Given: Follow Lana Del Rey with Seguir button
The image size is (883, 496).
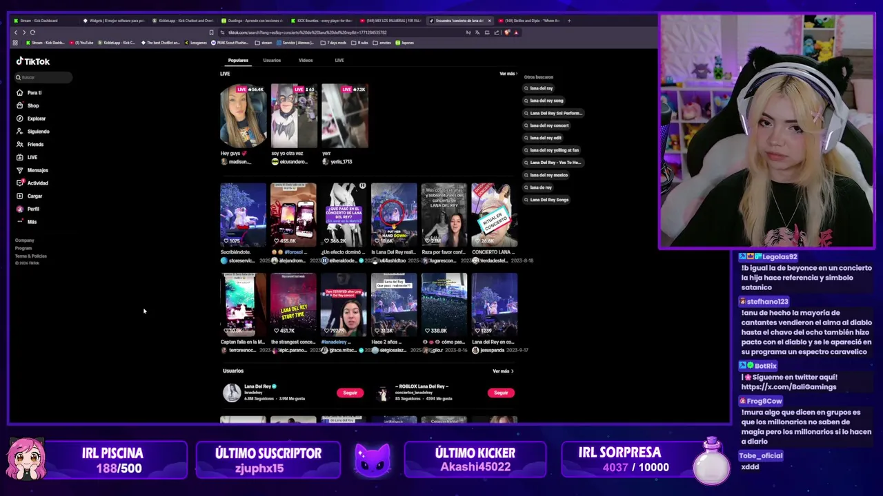Looking at the screenshot, I should coord(350,393).
